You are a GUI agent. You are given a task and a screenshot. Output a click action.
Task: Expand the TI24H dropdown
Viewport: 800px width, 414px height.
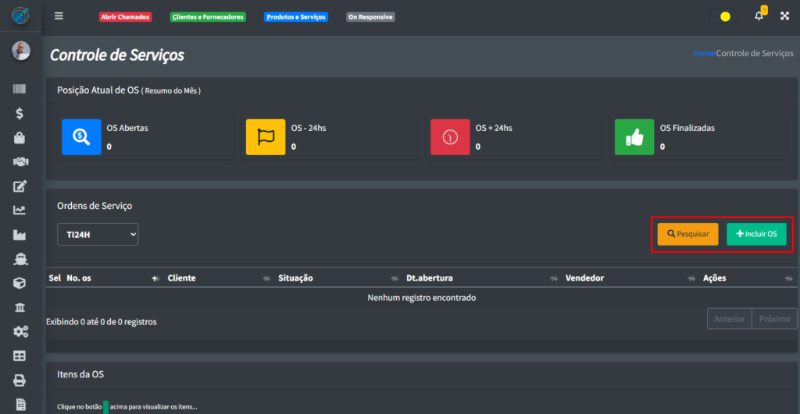coord(98,234)
